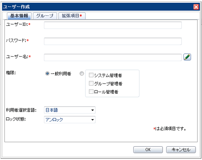The height and width of the screenshot is (160, 202).
Task: Select the administrator roles radio button
Action: (x=82, y=74)
